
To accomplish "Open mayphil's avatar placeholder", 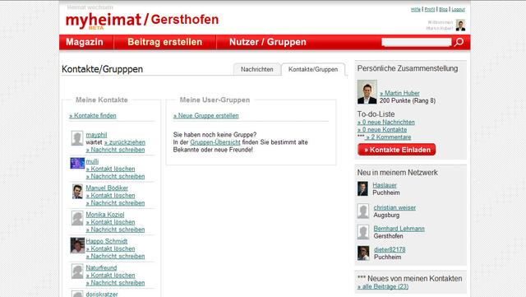I will (x=77, y=138).
